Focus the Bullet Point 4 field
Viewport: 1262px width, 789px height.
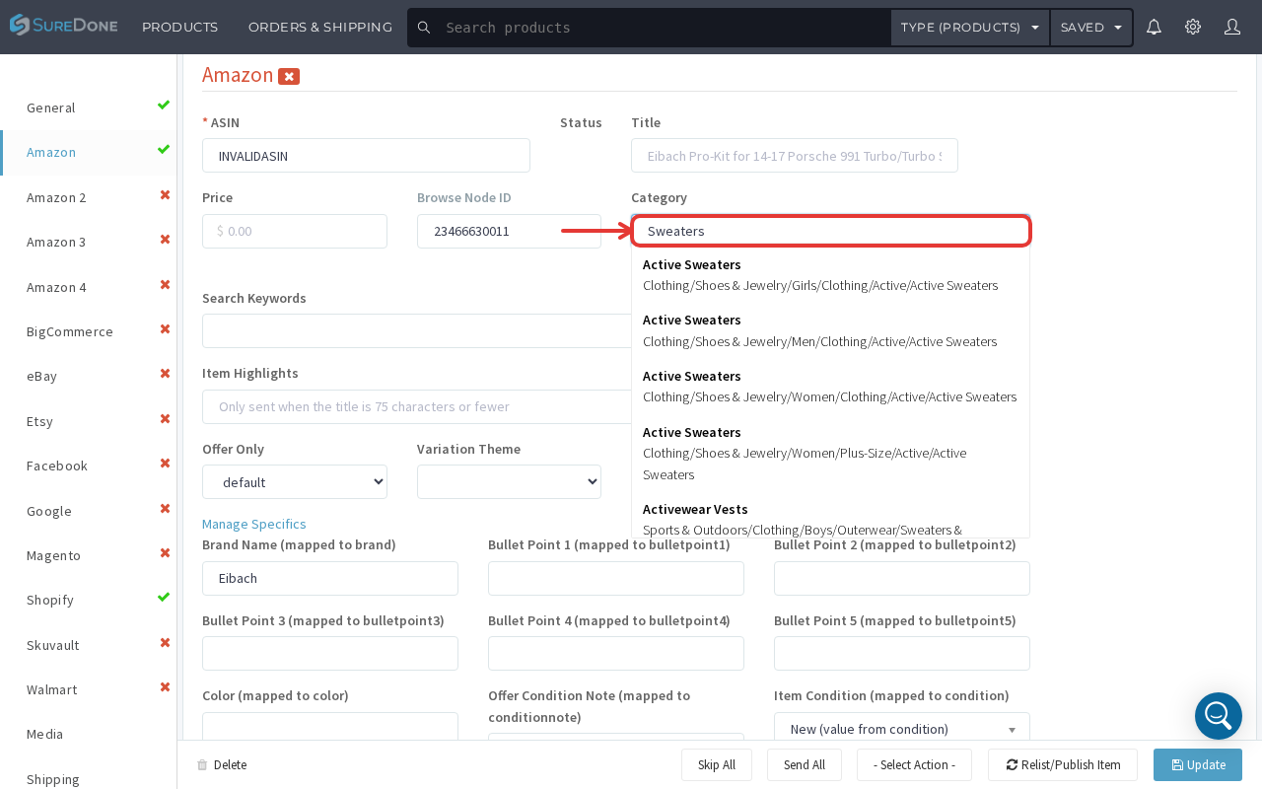coord(616,653)
